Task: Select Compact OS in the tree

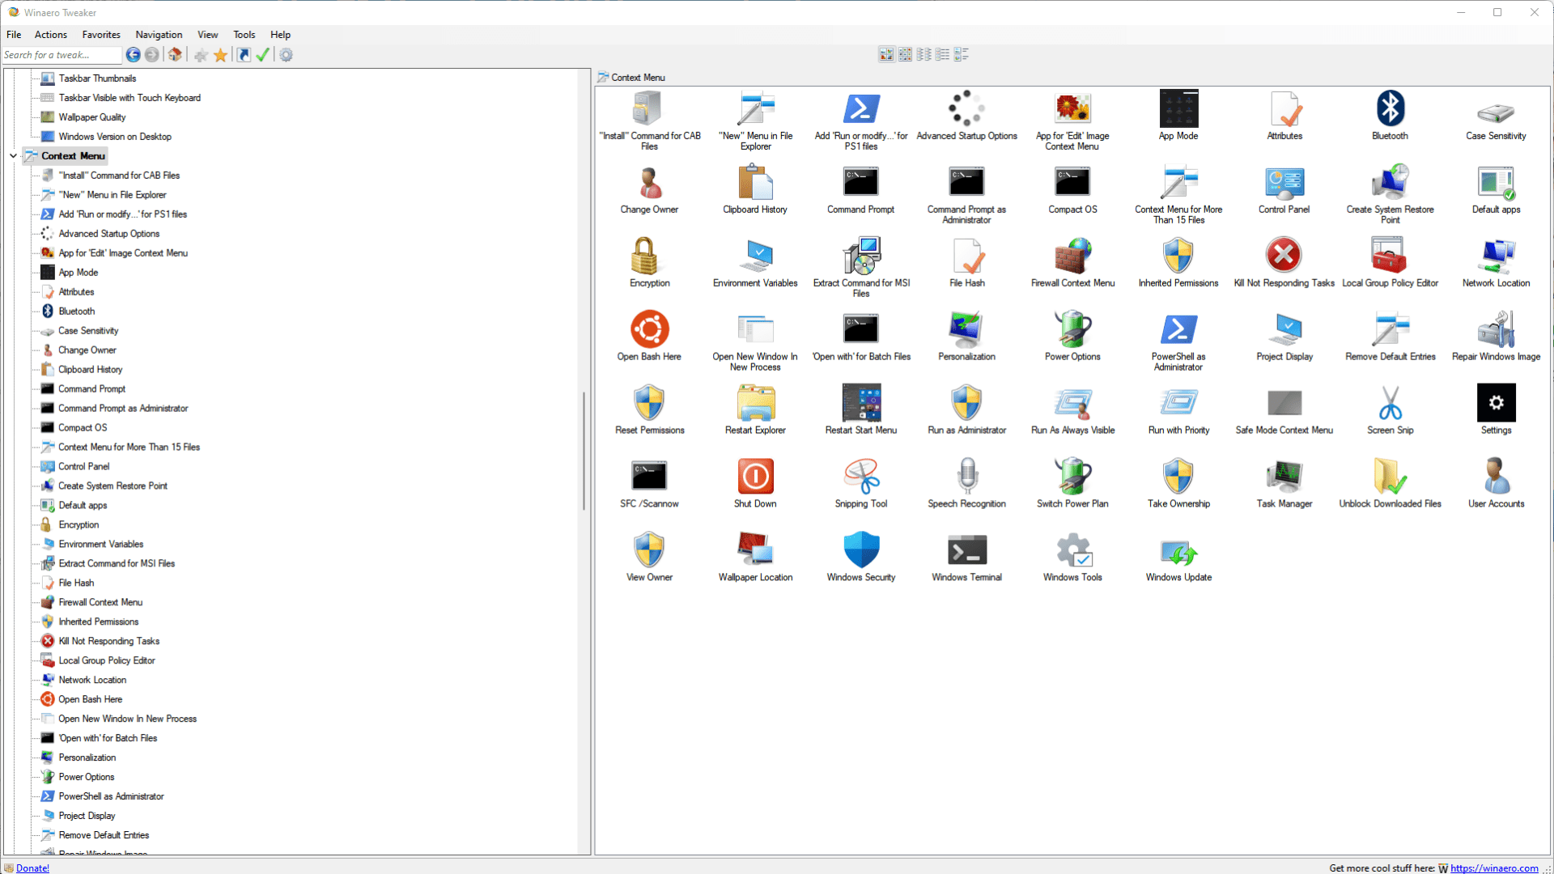Action: (83, 428)
